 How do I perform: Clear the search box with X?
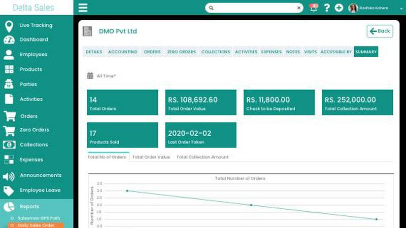(299, 8)
